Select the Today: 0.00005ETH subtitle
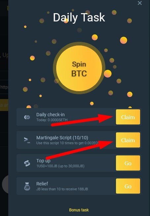 coord(52,120)
